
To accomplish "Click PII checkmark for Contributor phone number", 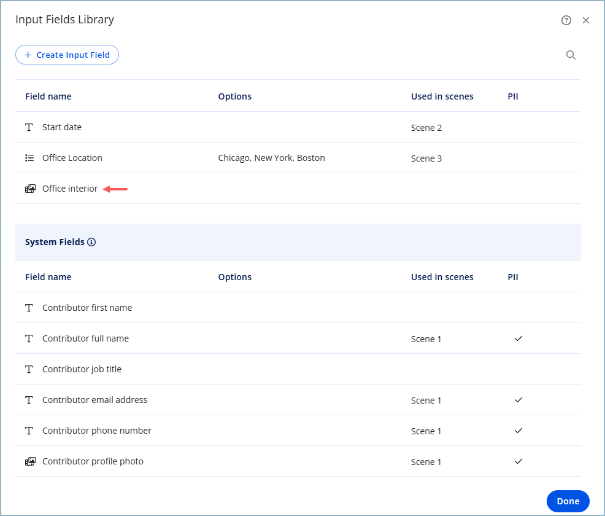I will click(x=518, y=431).
